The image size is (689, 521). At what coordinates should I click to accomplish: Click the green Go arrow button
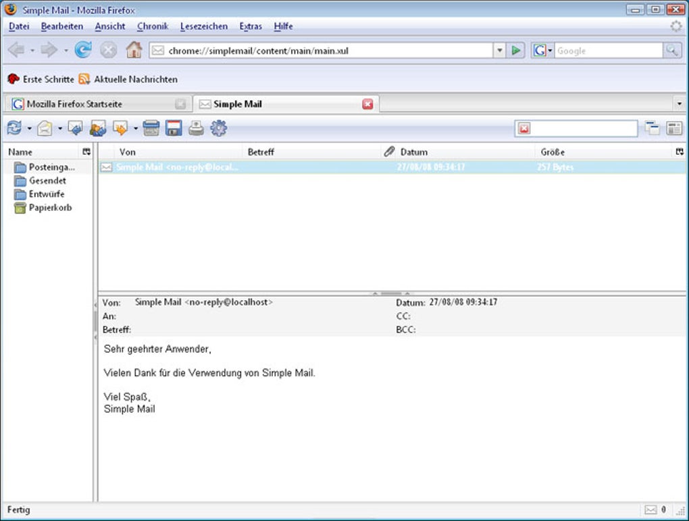516,51
